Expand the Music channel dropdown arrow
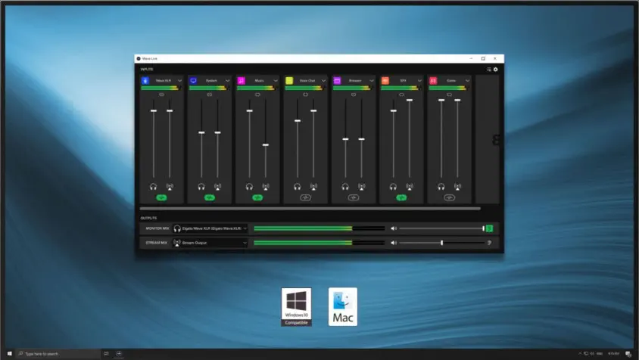The image size is (639, 360). 276,81
